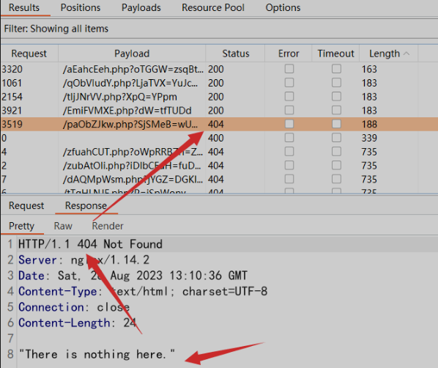The height and width of the screenshot is (368, 438).
Task: Toggle Timeout checkbox for request 2
Action: coord(336,165)
